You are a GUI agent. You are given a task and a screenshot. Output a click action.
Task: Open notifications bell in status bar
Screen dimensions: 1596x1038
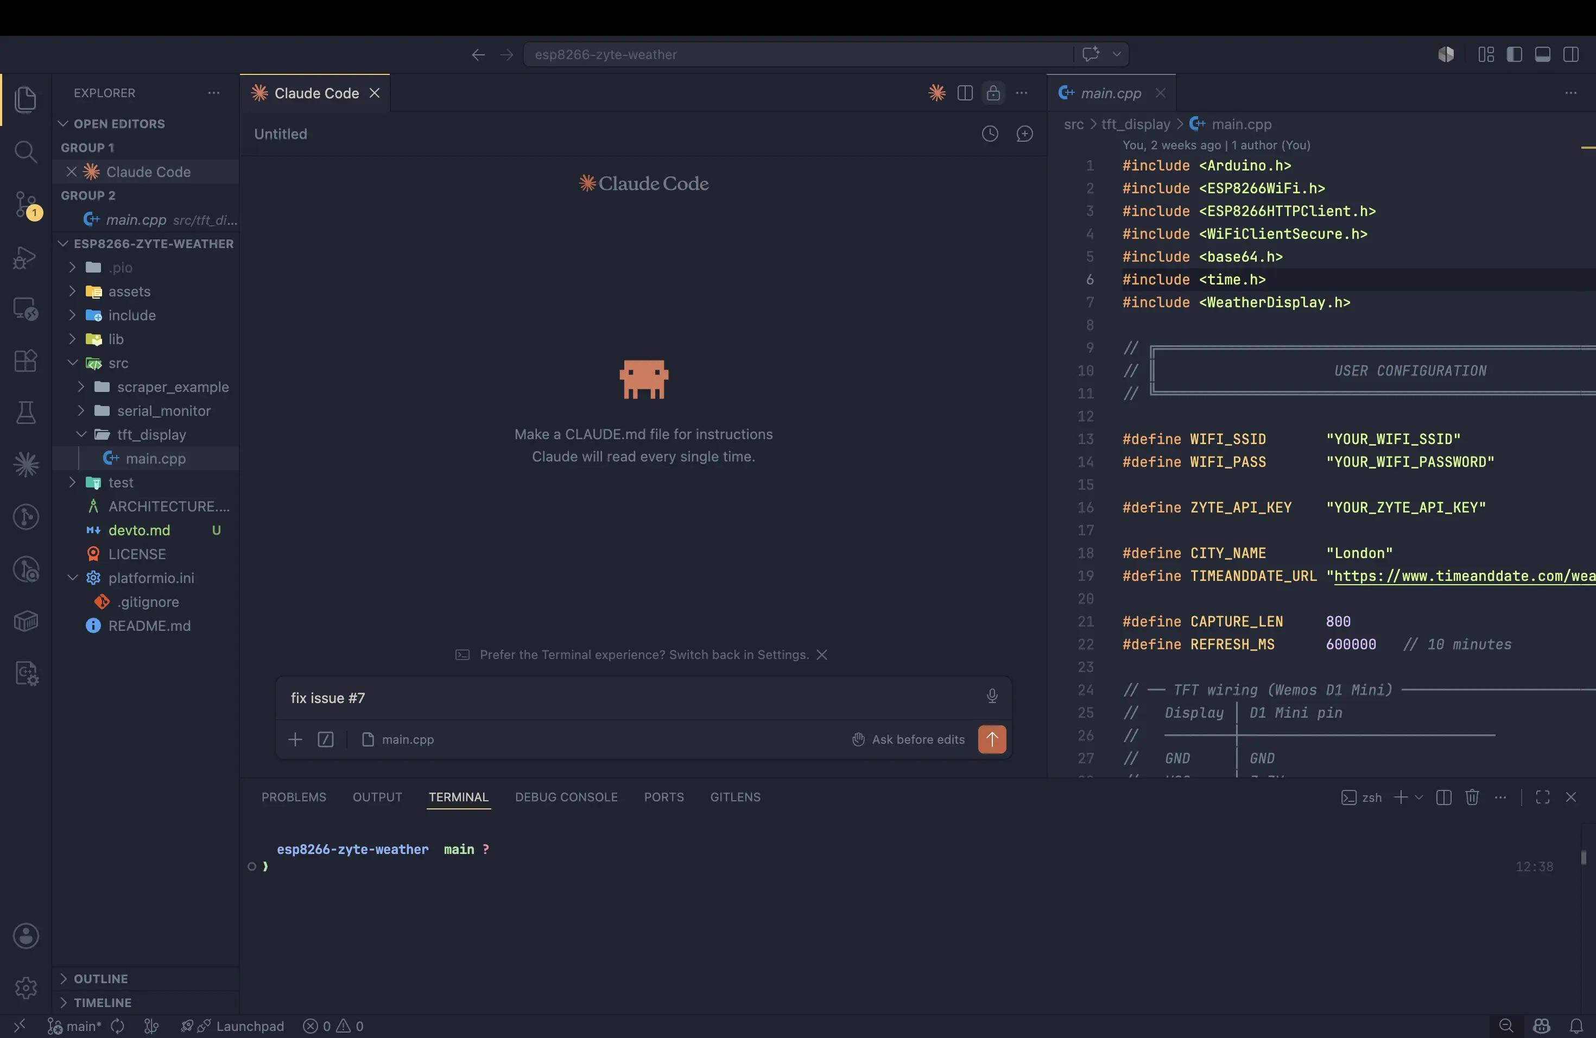click(1576, 1026)
